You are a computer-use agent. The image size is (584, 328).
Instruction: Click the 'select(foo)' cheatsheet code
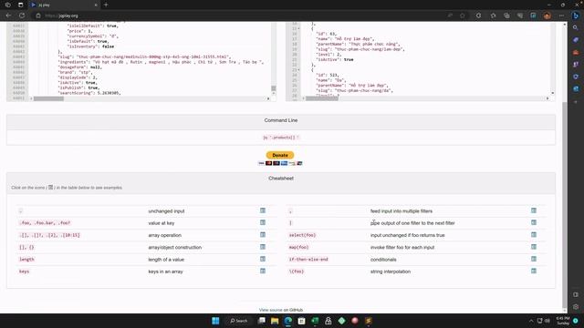[302, 235]
